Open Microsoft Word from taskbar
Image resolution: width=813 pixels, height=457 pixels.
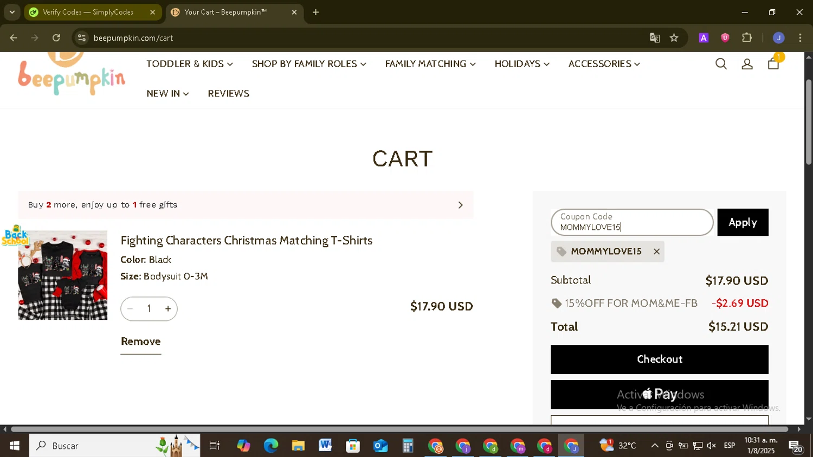[325, 446]
